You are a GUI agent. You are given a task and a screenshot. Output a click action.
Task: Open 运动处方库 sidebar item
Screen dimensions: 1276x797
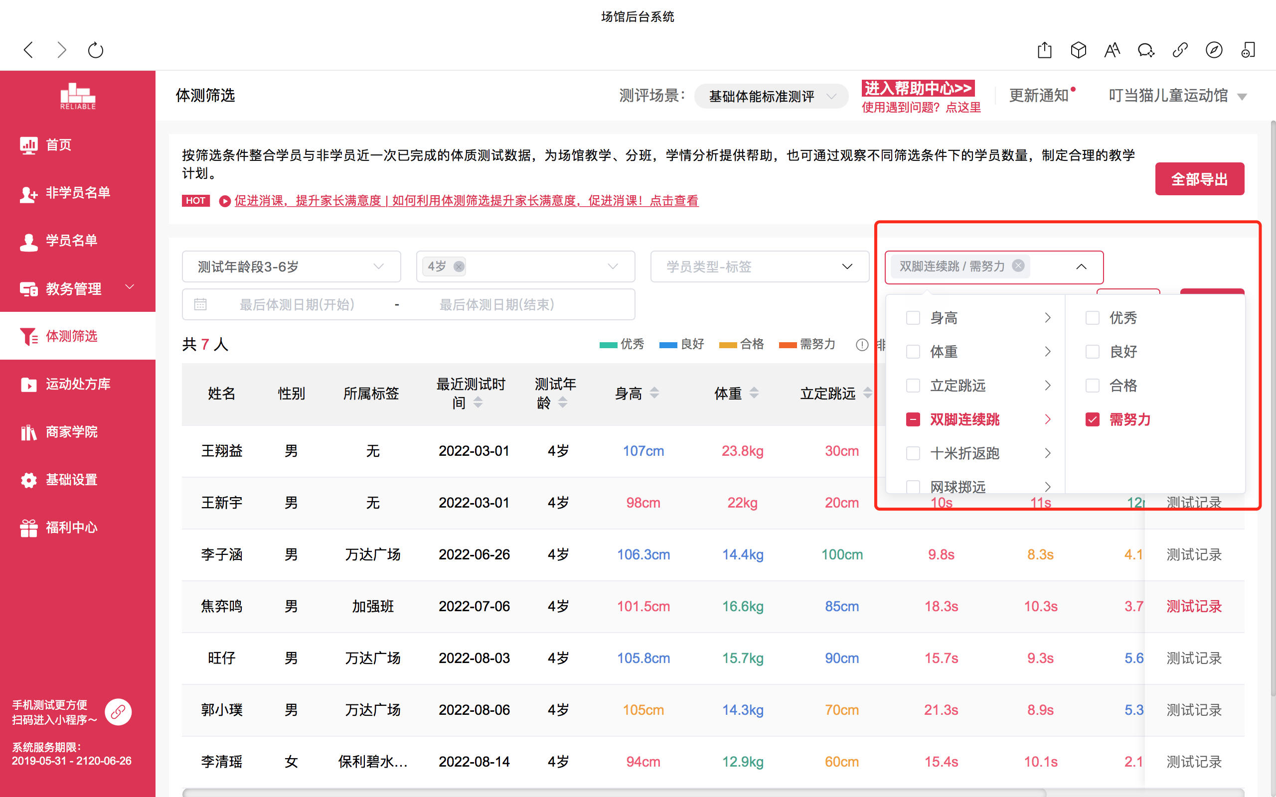78,384
